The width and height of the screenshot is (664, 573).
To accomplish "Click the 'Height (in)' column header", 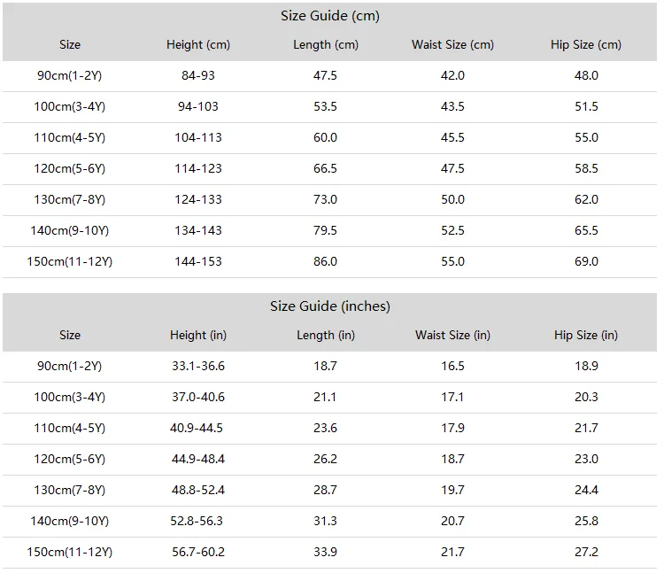I will click(198, 336).
